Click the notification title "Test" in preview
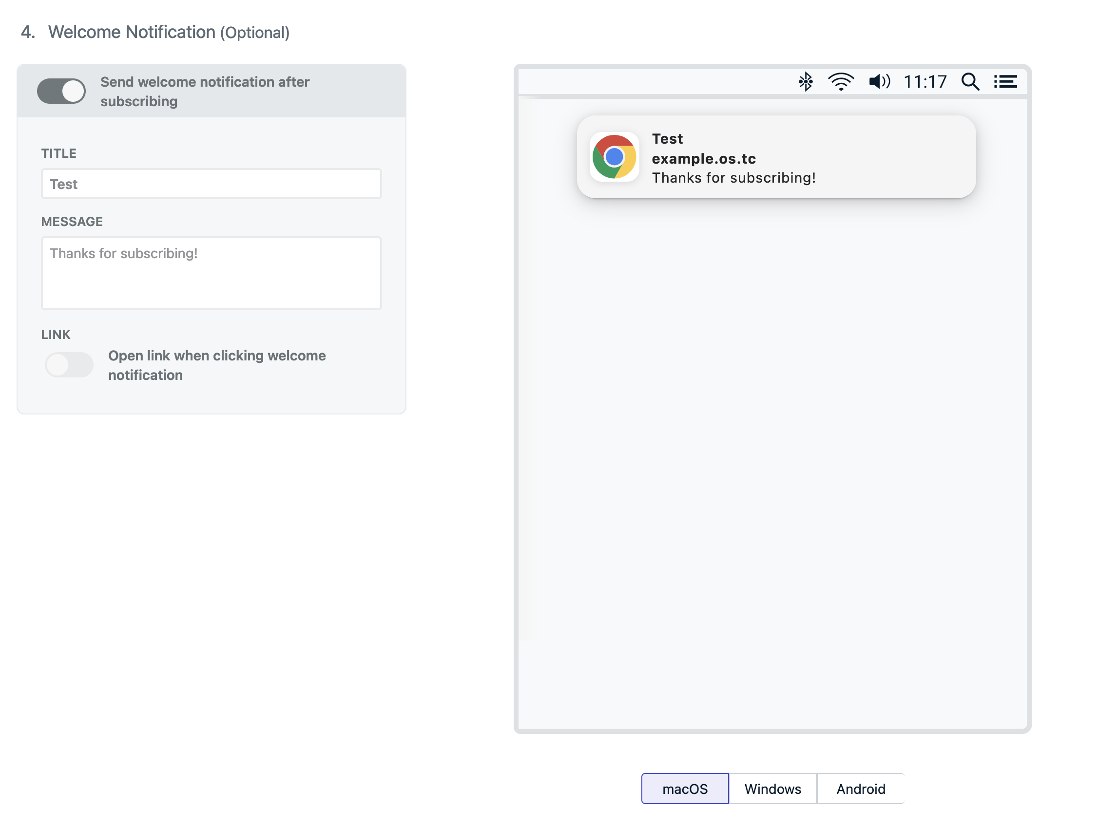Image resolution: width=1117 pixels, height=827 pixels. tap(667, 139)
